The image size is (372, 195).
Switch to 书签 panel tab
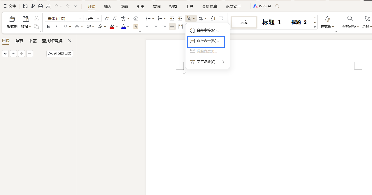pyautogui.click(x=33, y=41)
